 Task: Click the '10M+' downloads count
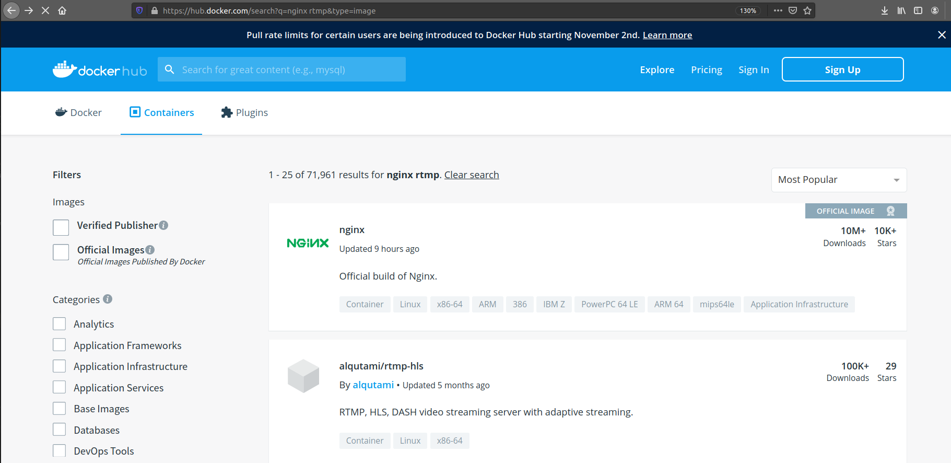tap(853, 230)
